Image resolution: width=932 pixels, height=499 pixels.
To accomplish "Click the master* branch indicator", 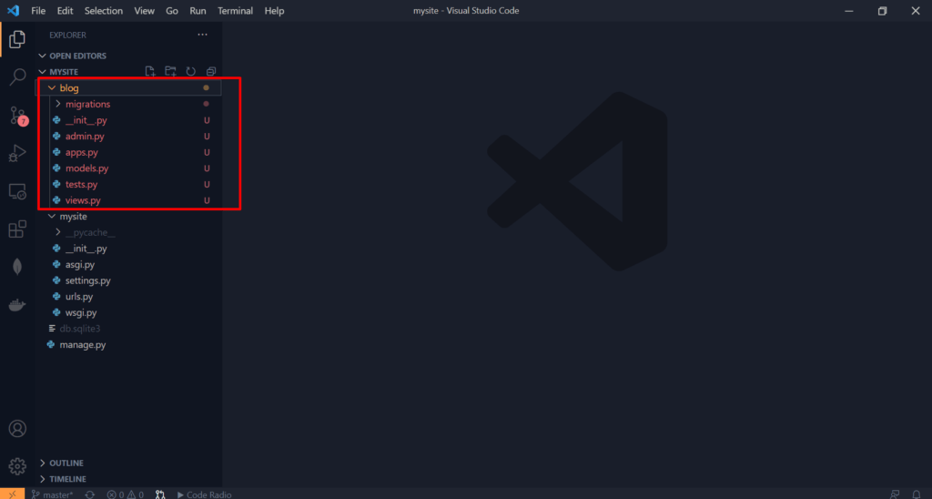I will (53, 494).
